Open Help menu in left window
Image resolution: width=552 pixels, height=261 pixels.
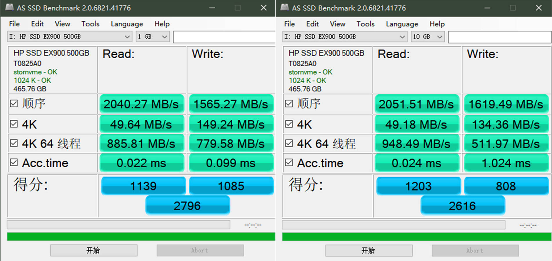click(x=162, y=24)
